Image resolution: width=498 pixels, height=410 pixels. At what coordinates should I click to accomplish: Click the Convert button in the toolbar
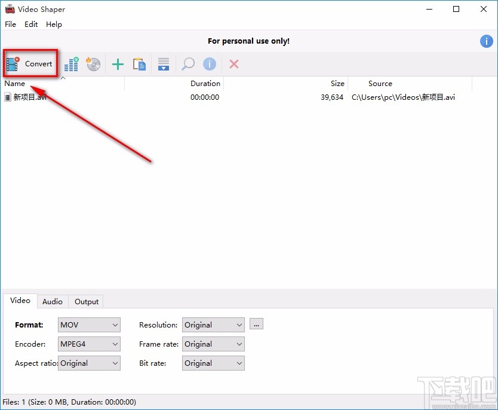tap(30, 64)
